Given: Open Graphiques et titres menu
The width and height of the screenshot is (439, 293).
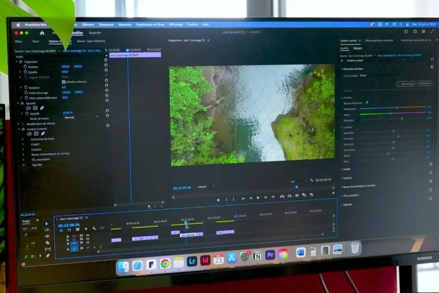Looking at the screenshot, I should coord(150,25).
